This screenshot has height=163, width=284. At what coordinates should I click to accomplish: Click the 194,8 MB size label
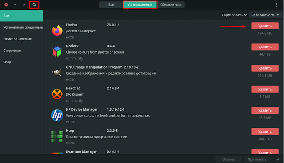click(265, 33)
